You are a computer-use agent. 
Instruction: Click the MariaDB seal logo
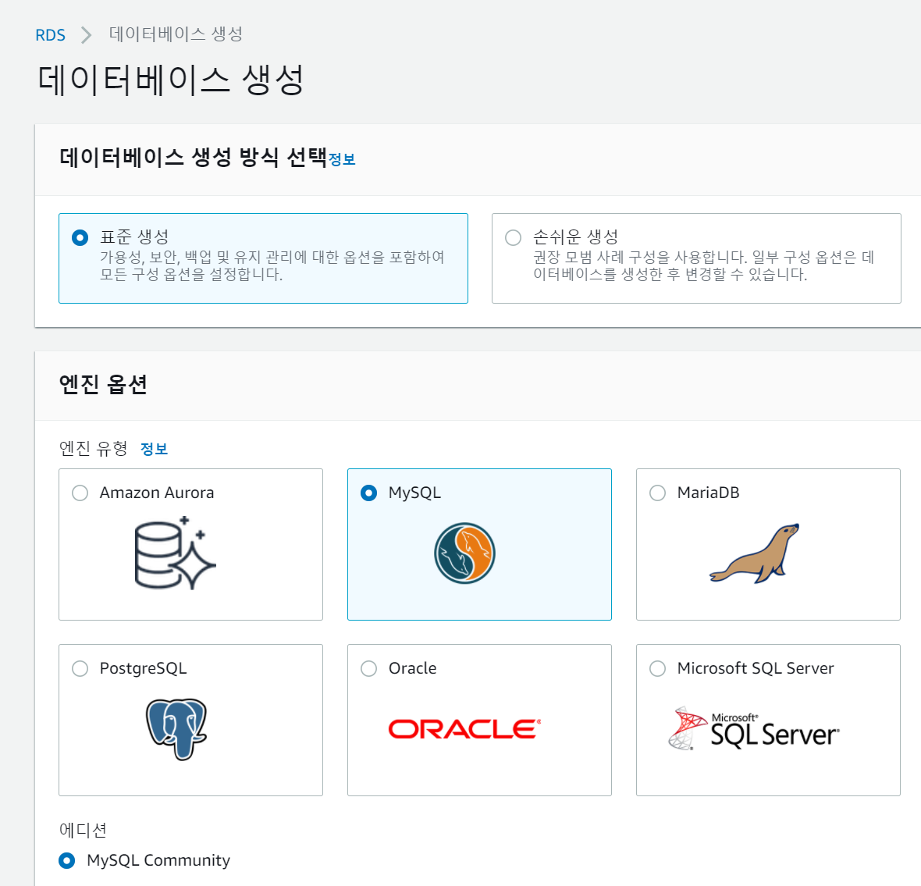tap(755, 553)
